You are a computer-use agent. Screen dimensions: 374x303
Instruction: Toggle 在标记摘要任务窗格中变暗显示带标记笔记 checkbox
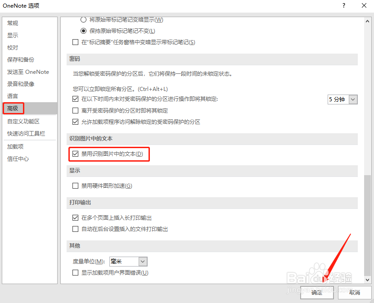(x=75, y=42)
